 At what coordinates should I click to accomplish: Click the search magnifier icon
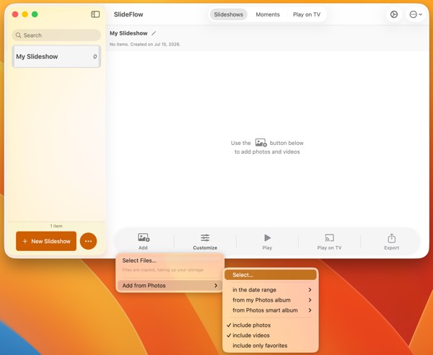click(19, 35)
